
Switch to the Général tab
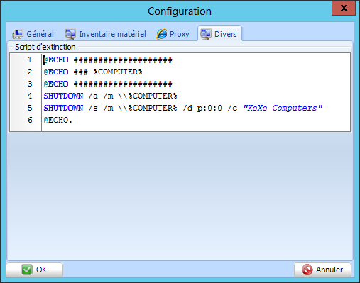(x=33, y=34)
